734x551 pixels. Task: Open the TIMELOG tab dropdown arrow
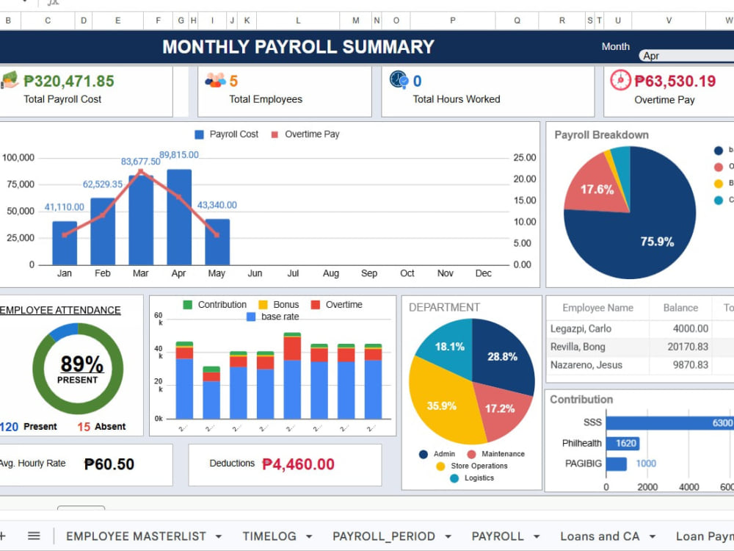(x=309, y=536)
